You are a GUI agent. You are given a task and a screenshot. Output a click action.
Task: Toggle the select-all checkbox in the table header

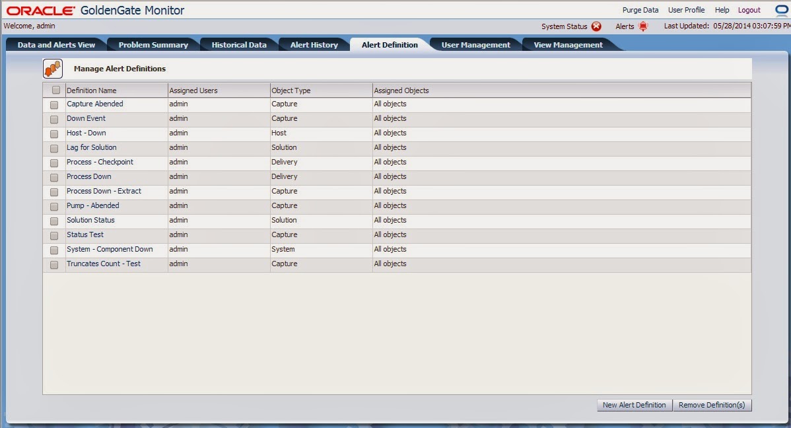point(56,89)
